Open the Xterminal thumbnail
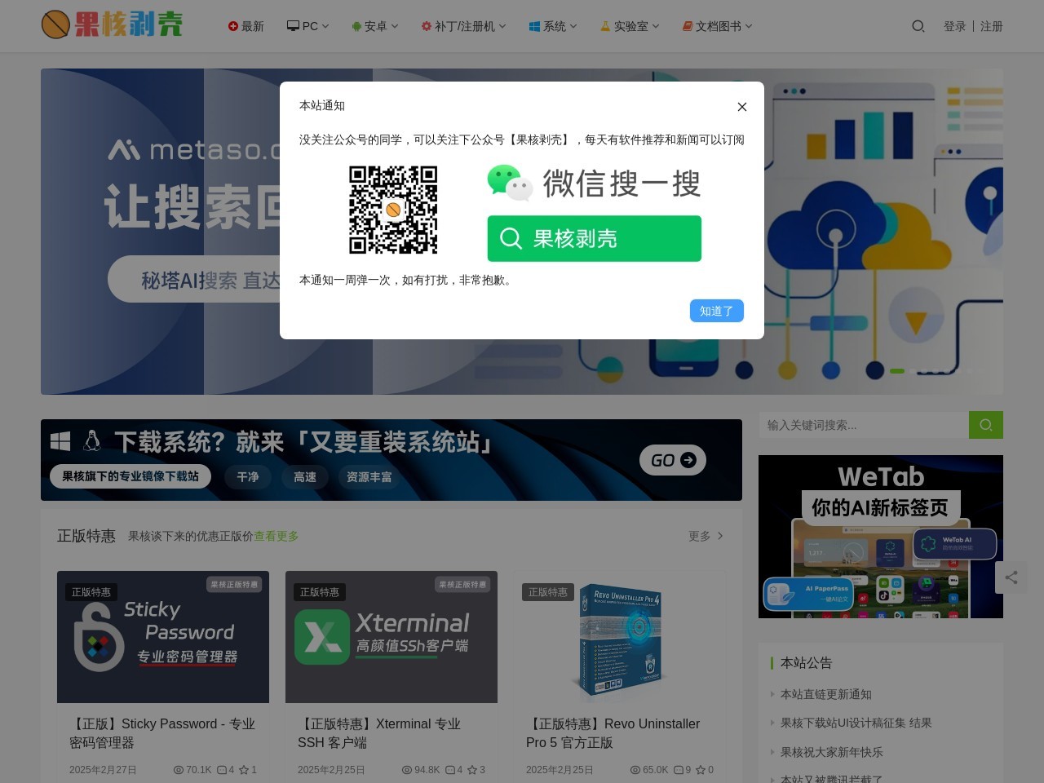1044x783 pixels. pos(391,637)
